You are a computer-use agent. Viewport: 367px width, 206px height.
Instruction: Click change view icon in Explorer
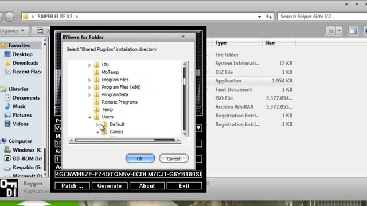[330, 30]
